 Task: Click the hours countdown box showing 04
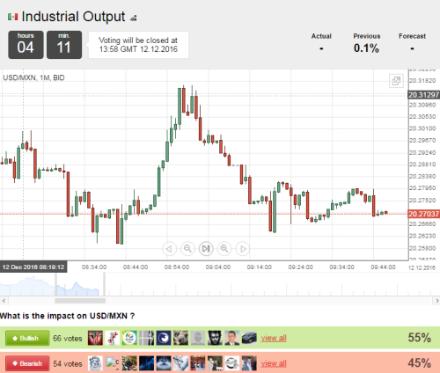26,45
